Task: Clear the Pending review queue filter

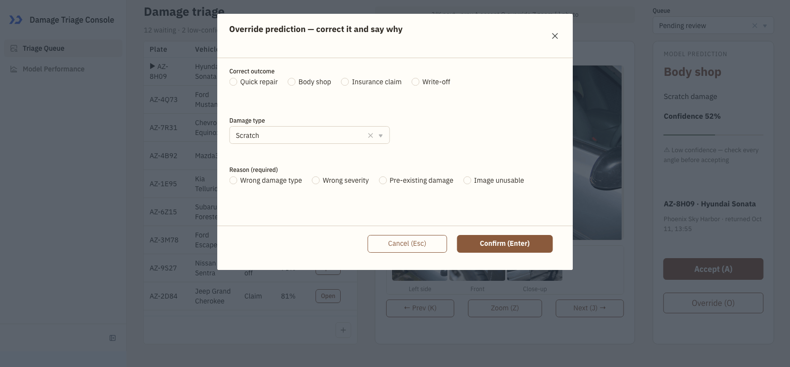Action: pos(754,26)
